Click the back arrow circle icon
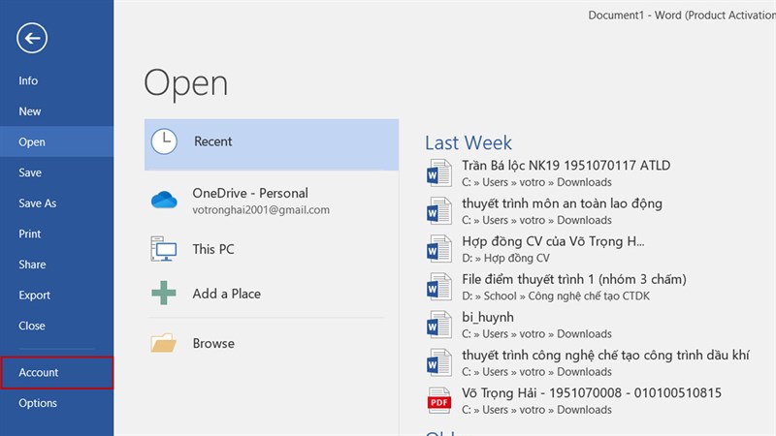This screenshot has height=436, width=776. pyautogui.click(x=32, y=39)
